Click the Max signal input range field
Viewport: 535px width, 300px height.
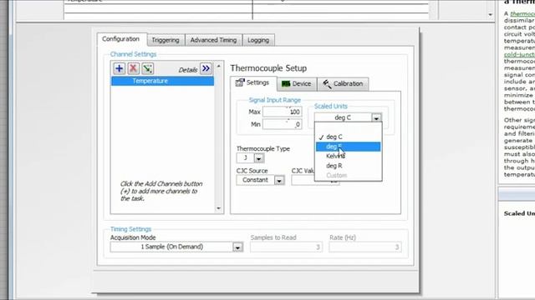point(282,112)
